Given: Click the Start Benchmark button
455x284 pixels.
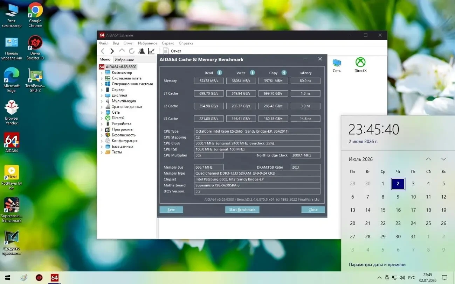Looking at the screenshot, I should point(242,210).
